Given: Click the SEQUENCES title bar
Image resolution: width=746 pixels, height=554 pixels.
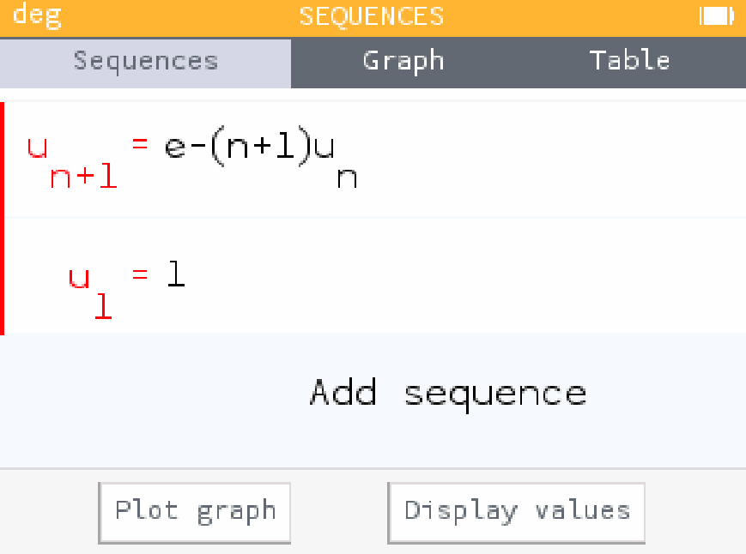Looking at the screenshot, I should click(x=372, y=15).
